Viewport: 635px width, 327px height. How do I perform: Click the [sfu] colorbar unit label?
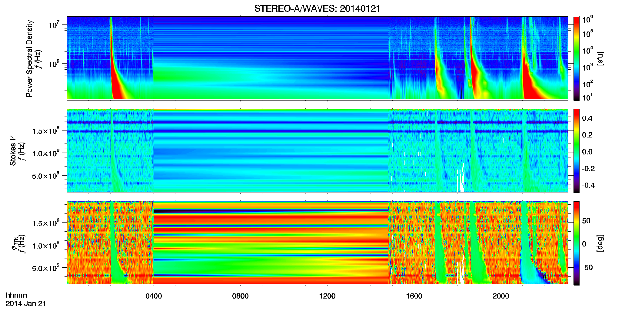coord(600,58)
